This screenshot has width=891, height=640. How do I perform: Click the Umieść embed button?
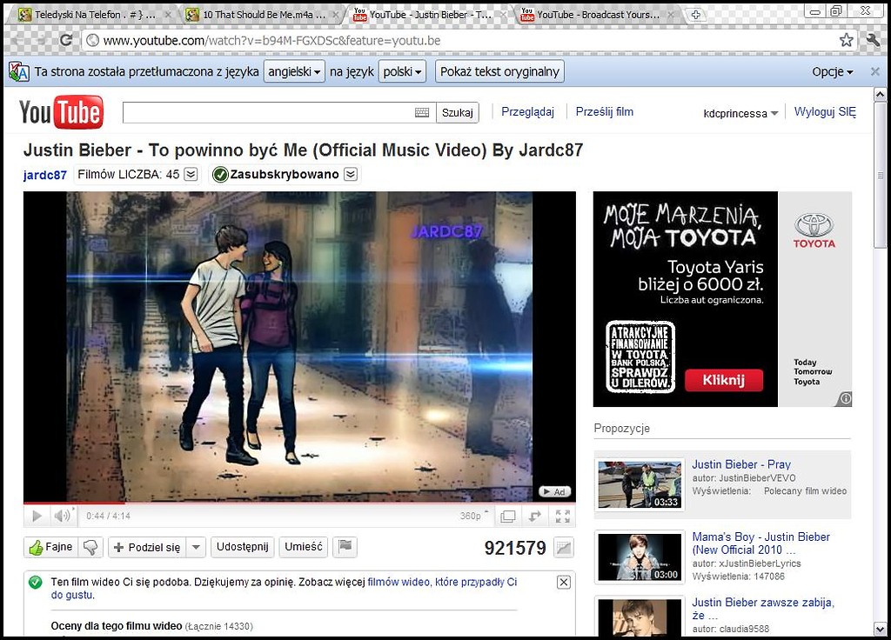tap(304, 547)
